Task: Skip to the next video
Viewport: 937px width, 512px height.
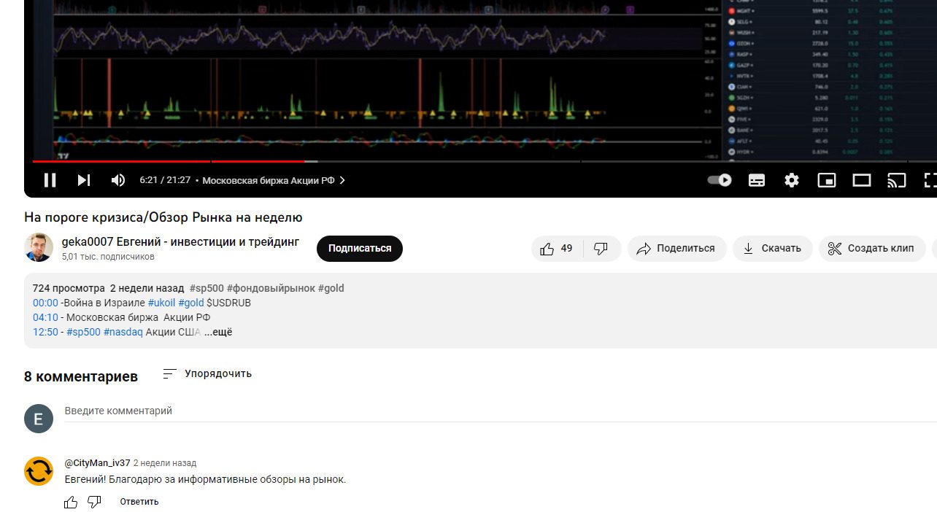Action: 83,180
